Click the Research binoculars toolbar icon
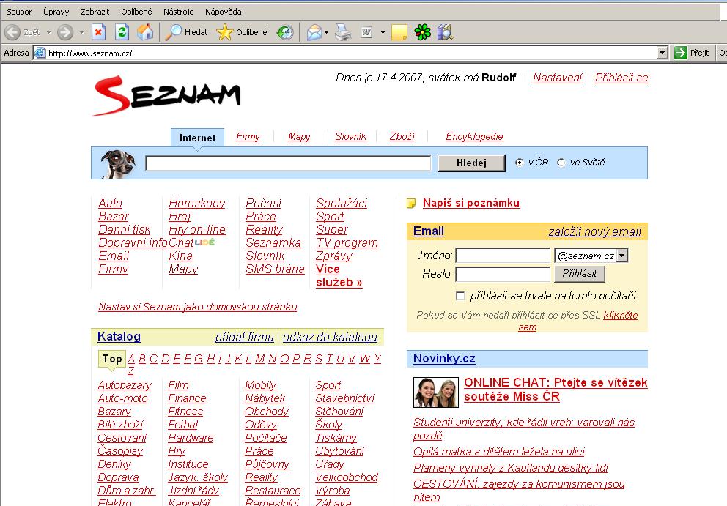Image resolution: width=727 pixels, height=506 pixels. click(445, 32)
